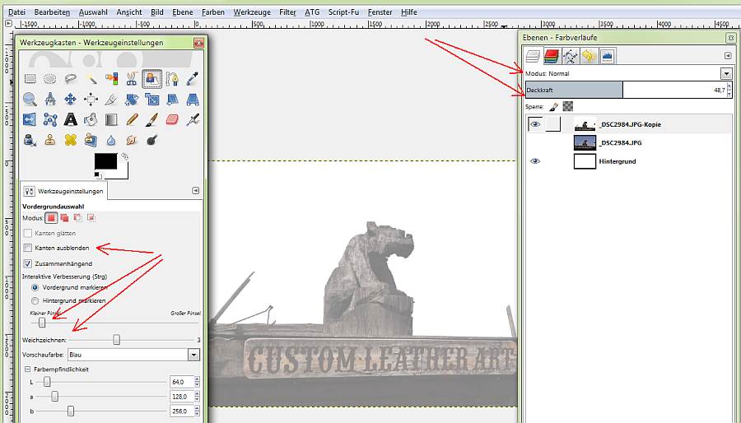The height and width of the screenshot is (423, 741).
Task: Enable the Kanten ausblenden checkbox
Action: (28, 248)
